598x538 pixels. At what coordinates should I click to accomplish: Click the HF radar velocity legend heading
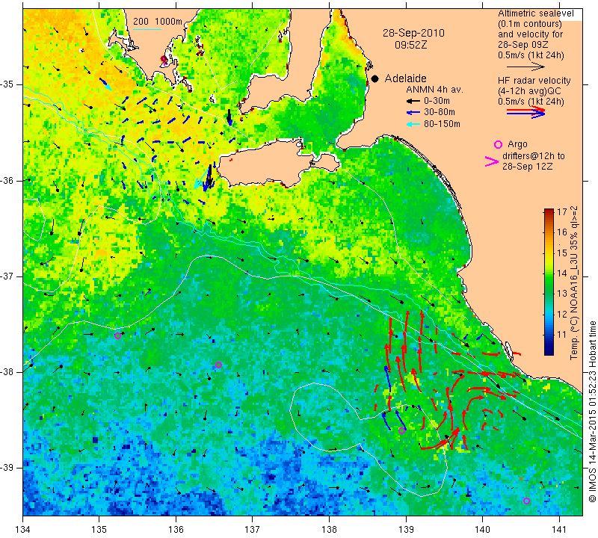click(x=534, y=81)
